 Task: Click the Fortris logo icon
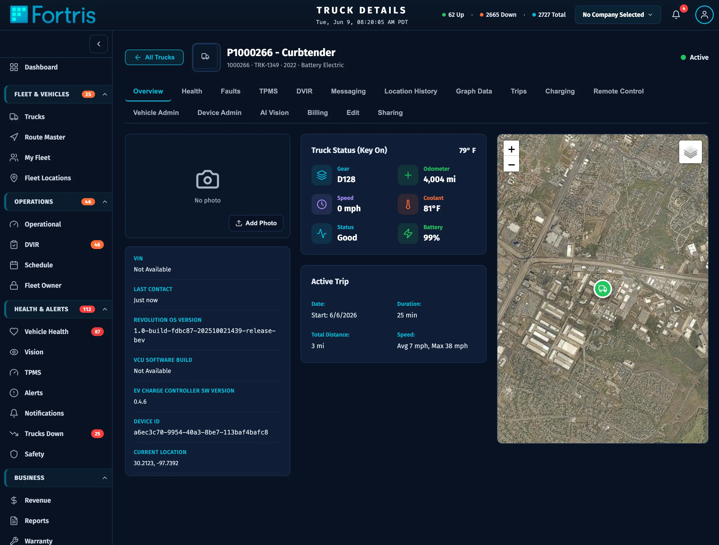point(19,15)
